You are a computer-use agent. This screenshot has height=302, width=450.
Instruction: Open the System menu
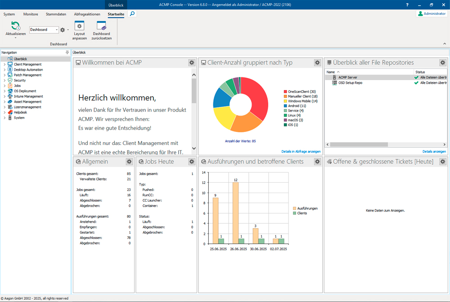(9, 14)
